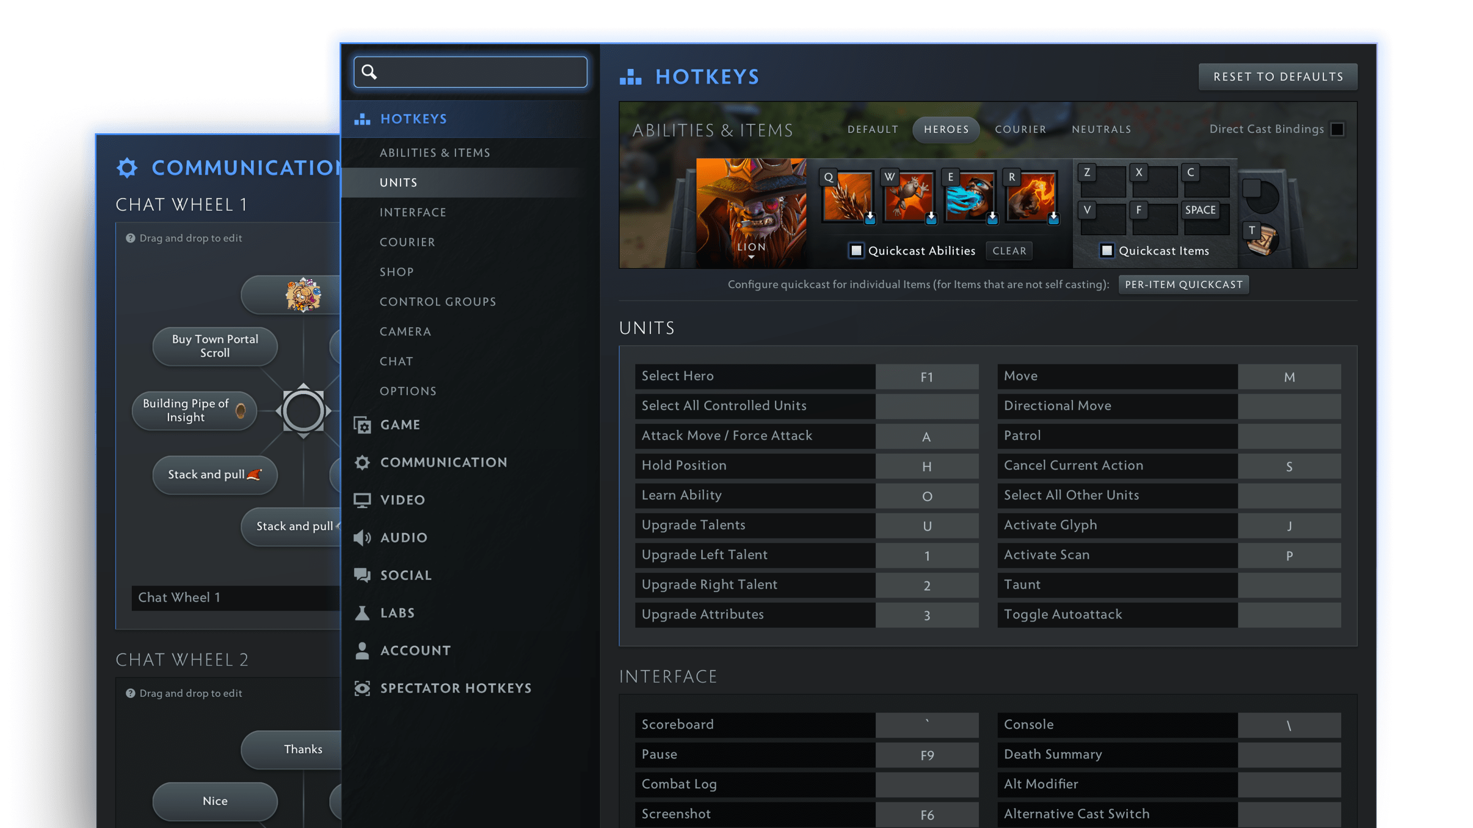Enable Quickcast Items

(x=1107, y=250)
